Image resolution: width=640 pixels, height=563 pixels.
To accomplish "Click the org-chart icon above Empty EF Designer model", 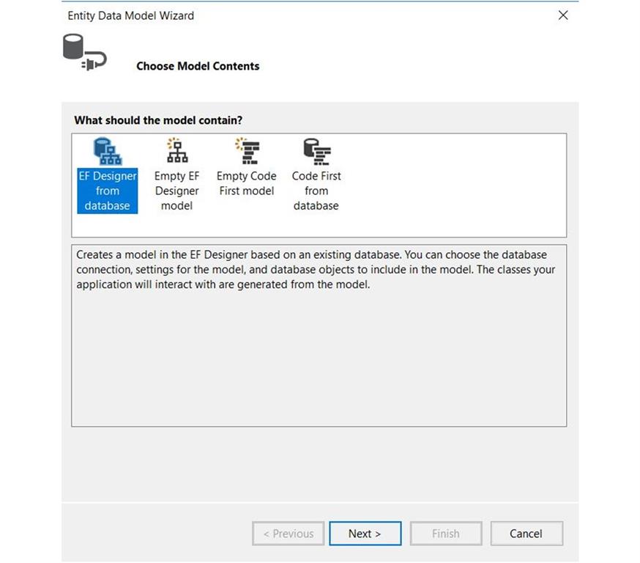I will click(176, 152).
